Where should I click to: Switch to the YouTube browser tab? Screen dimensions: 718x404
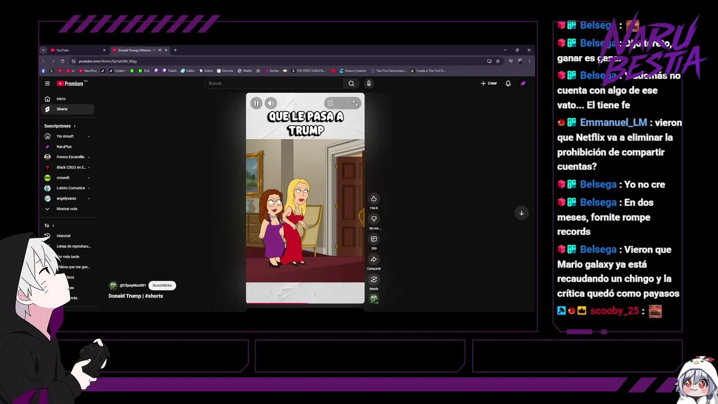(77, 50)
